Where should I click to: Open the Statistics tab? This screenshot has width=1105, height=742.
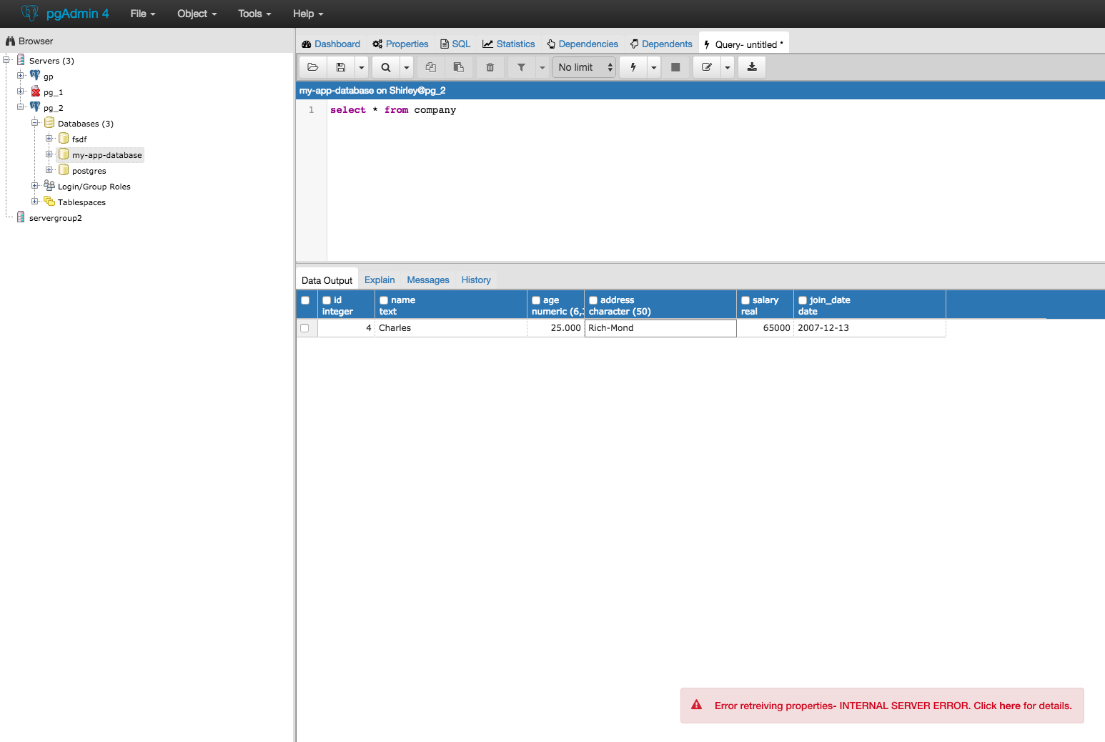click(509, 44)
